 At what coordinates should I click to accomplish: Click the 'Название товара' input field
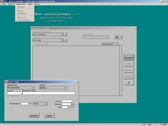pos(49,93)
